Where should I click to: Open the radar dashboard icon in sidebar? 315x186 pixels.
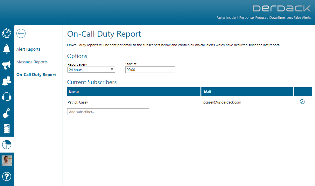(x=7, y=33)
